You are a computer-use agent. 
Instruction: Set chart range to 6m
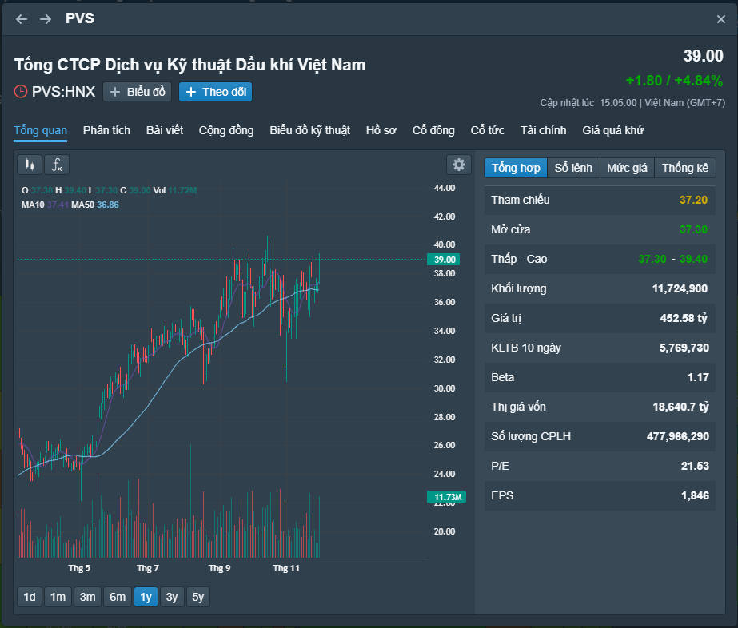118,597
